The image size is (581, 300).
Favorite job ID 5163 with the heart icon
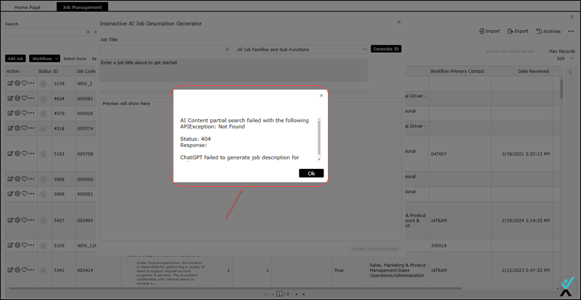(24, 154)
